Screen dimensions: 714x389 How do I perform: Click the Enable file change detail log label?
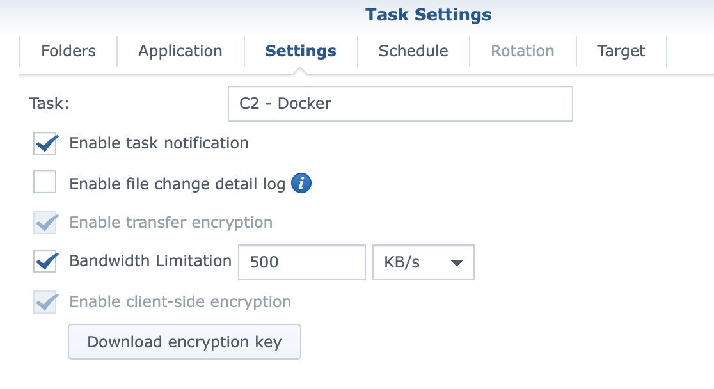point(177,184)
